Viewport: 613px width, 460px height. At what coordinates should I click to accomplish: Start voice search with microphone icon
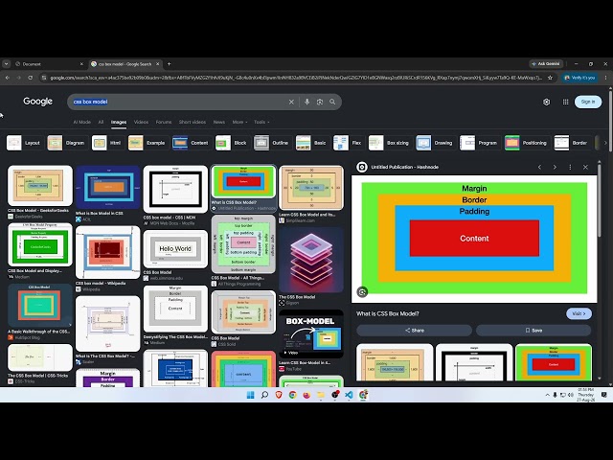[x=306, y=102]
